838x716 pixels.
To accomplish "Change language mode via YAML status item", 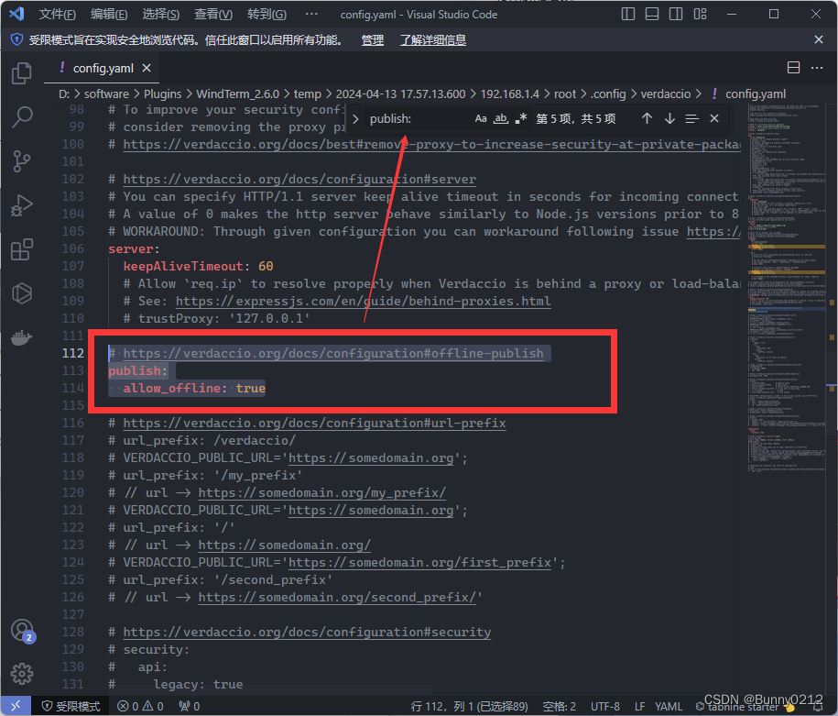I will click(669, 706).
